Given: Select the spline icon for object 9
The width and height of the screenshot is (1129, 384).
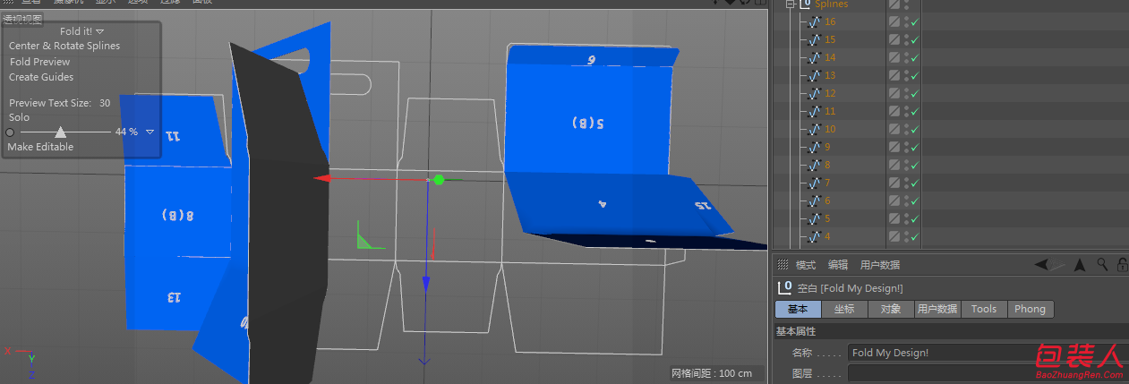Looking at the screenshot, I should [x=815, y=148].
